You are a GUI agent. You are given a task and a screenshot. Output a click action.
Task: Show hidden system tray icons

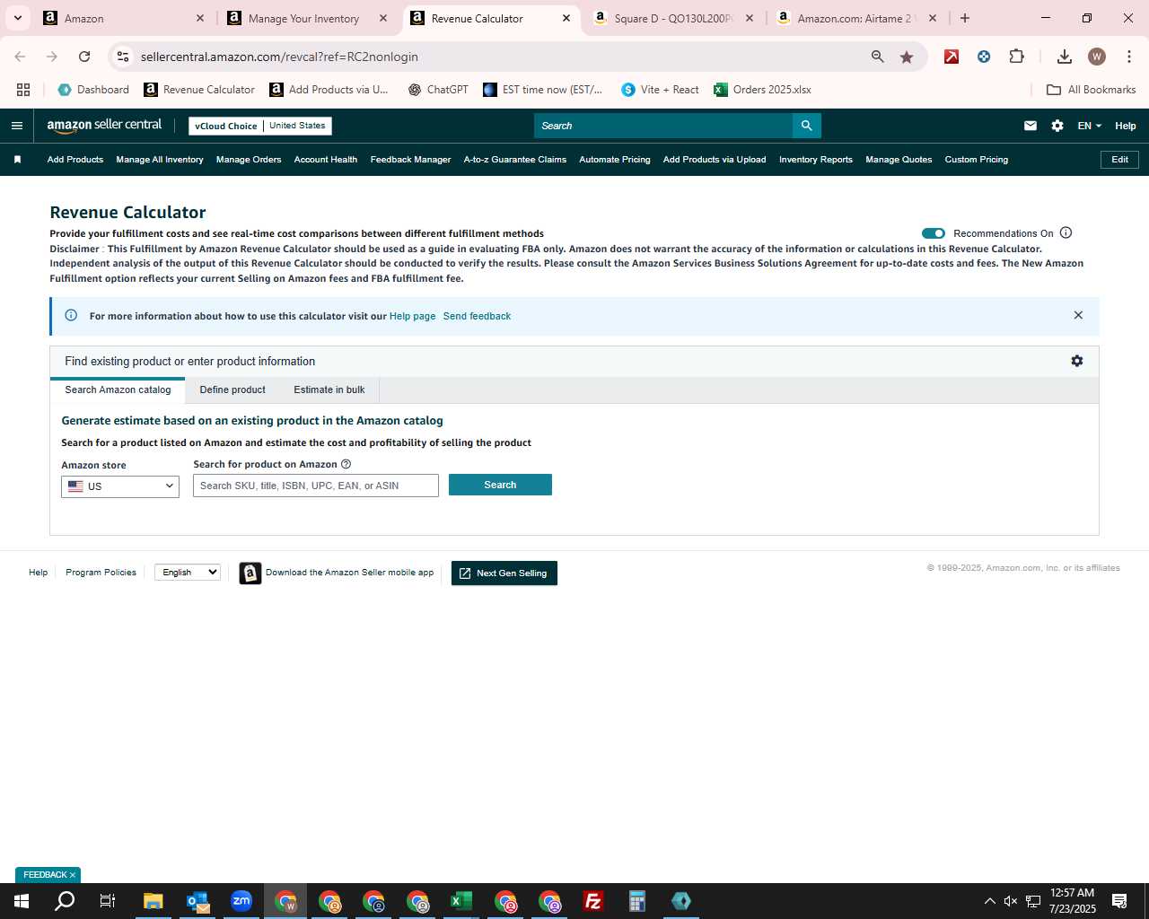[x=989, y=901]
